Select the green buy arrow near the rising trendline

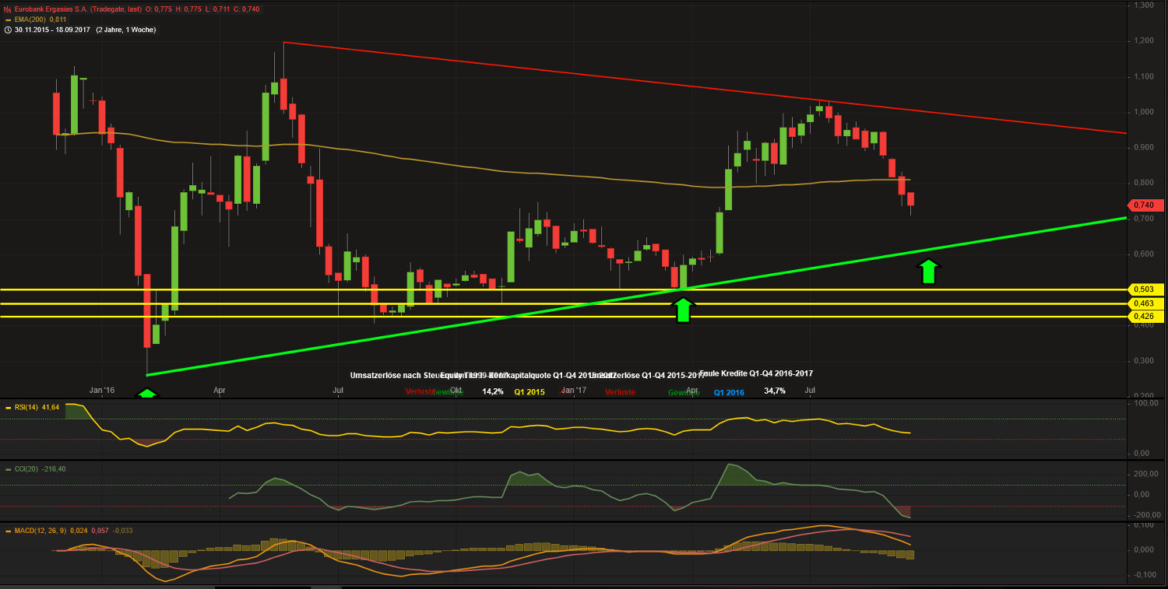[928, 270]
